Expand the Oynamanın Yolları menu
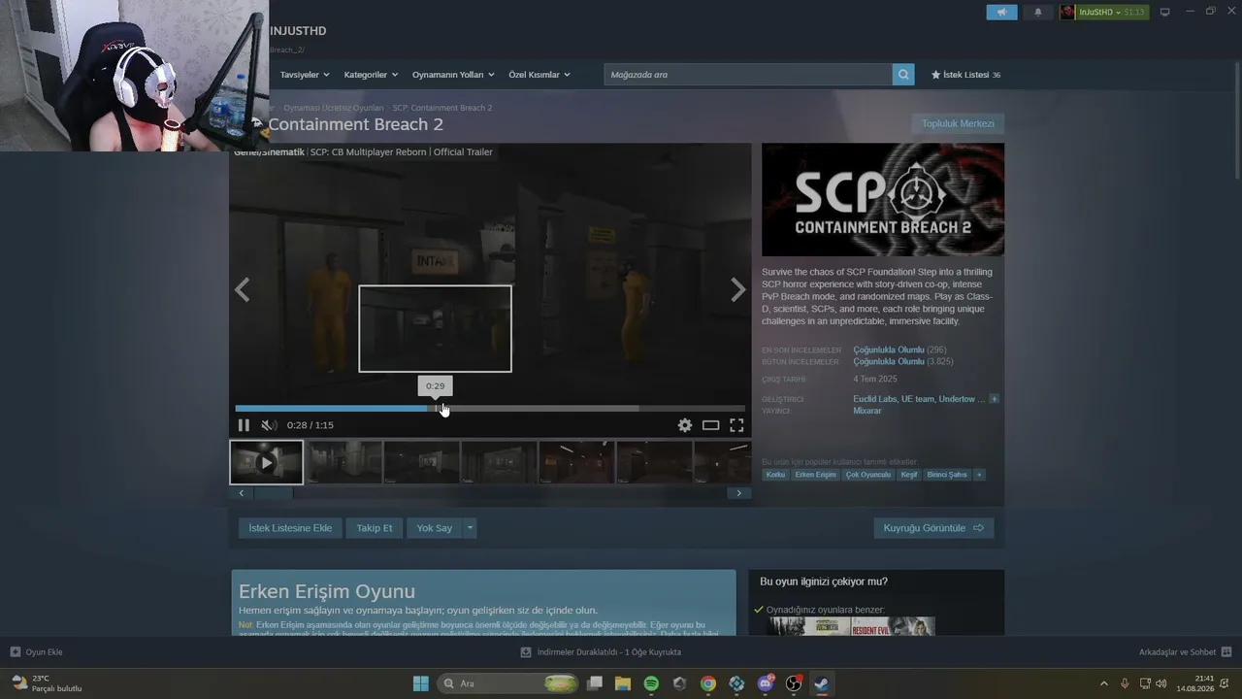This screenshot has width=1242, height=699. tap(453, 75)
